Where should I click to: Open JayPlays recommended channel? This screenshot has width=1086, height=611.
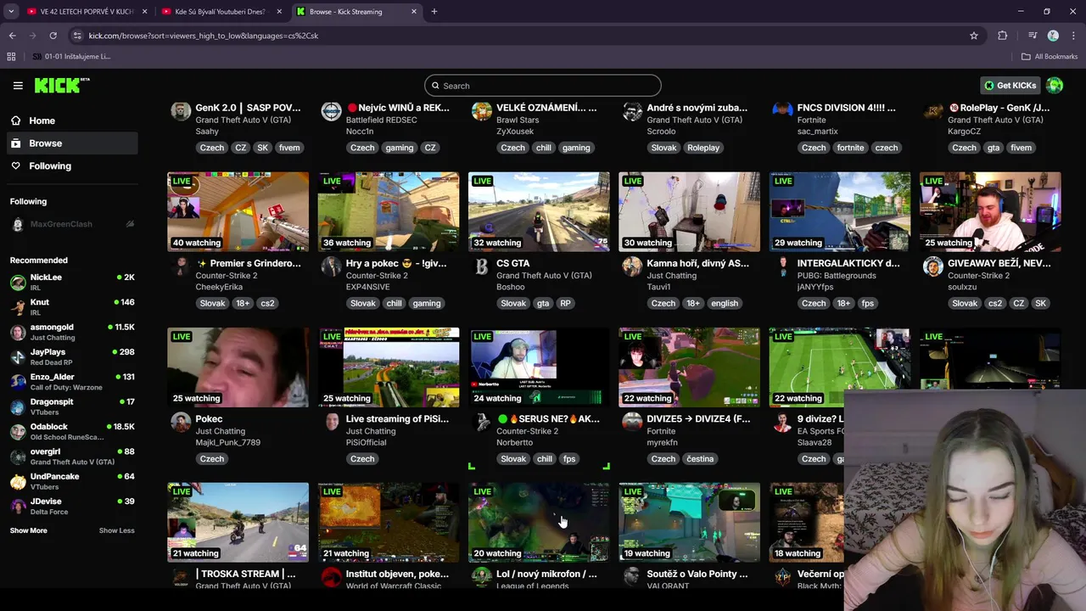[x=72, y=356]
